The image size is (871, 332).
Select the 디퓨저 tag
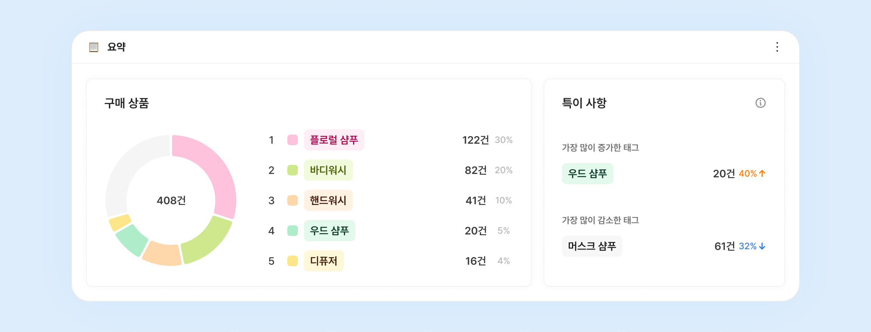[x=324, y=261]
